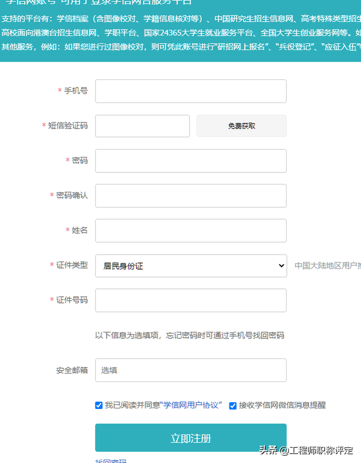The width and height of the screenshot is (361, 463).
Task: Click the 密码确认 input field
Action: point(191,196)
